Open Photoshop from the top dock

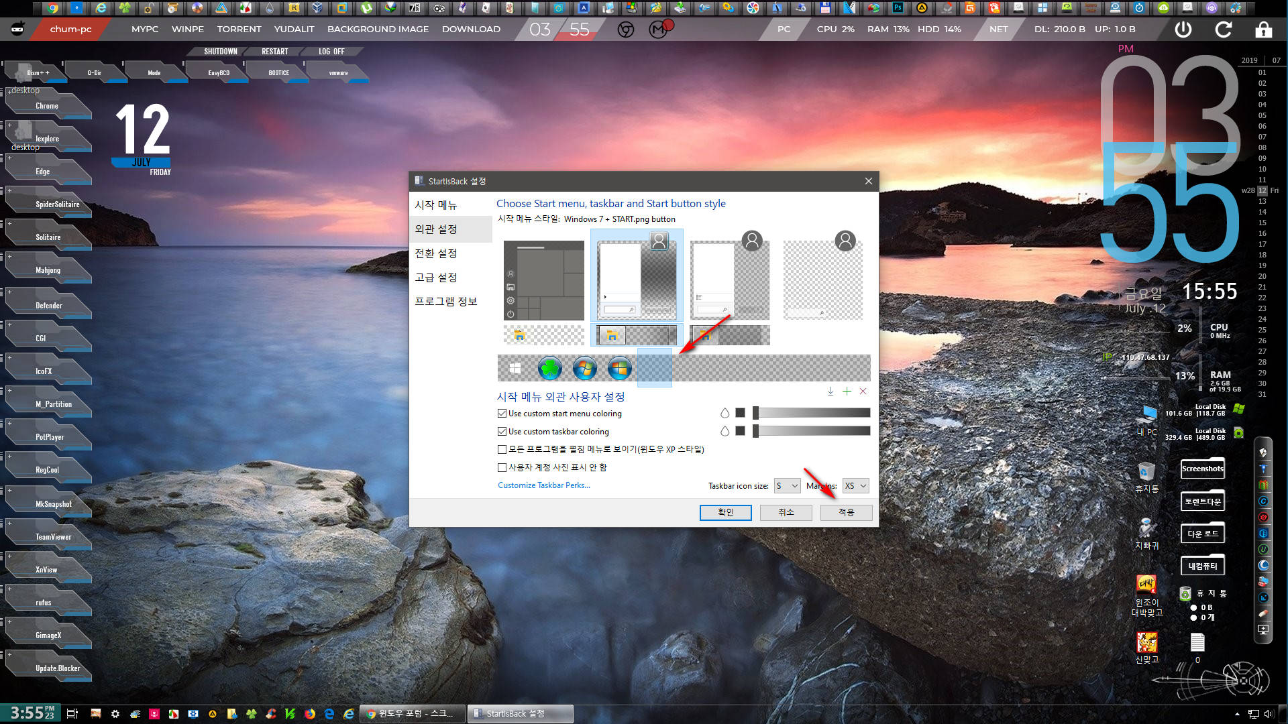click(x=898, y=8)
